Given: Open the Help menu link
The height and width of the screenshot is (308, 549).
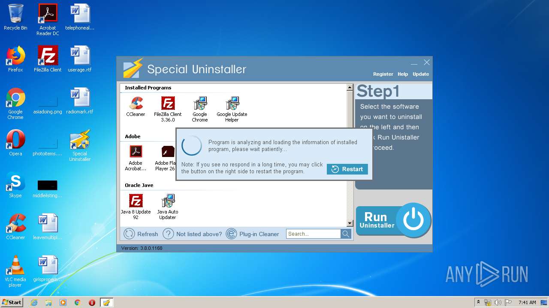Looking at the screenshot, I should click(x=403, y=74).
